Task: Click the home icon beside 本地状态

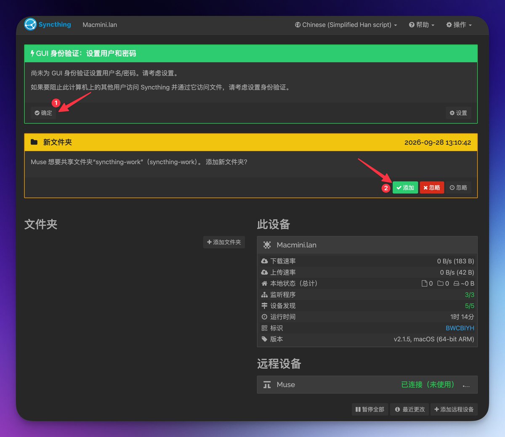Action: pos(264,283)
